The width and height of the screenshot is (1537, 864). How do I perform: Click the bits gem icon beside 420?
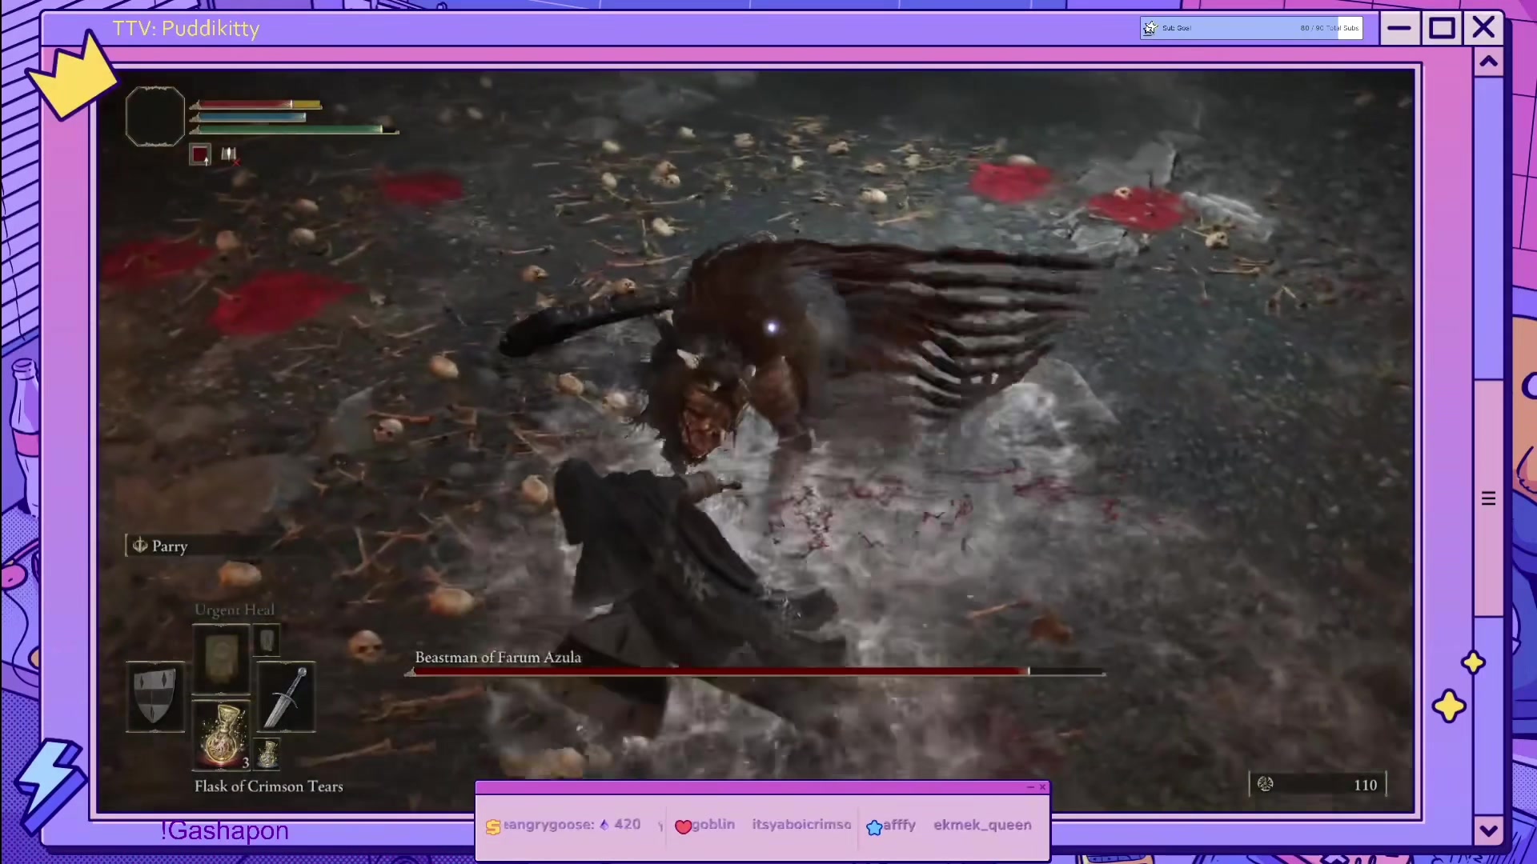pos(604,825)
